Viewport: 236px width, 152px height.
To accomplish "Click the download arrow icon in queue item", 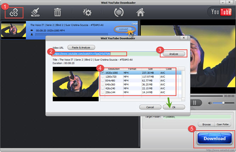I will [x=32, y=35].
